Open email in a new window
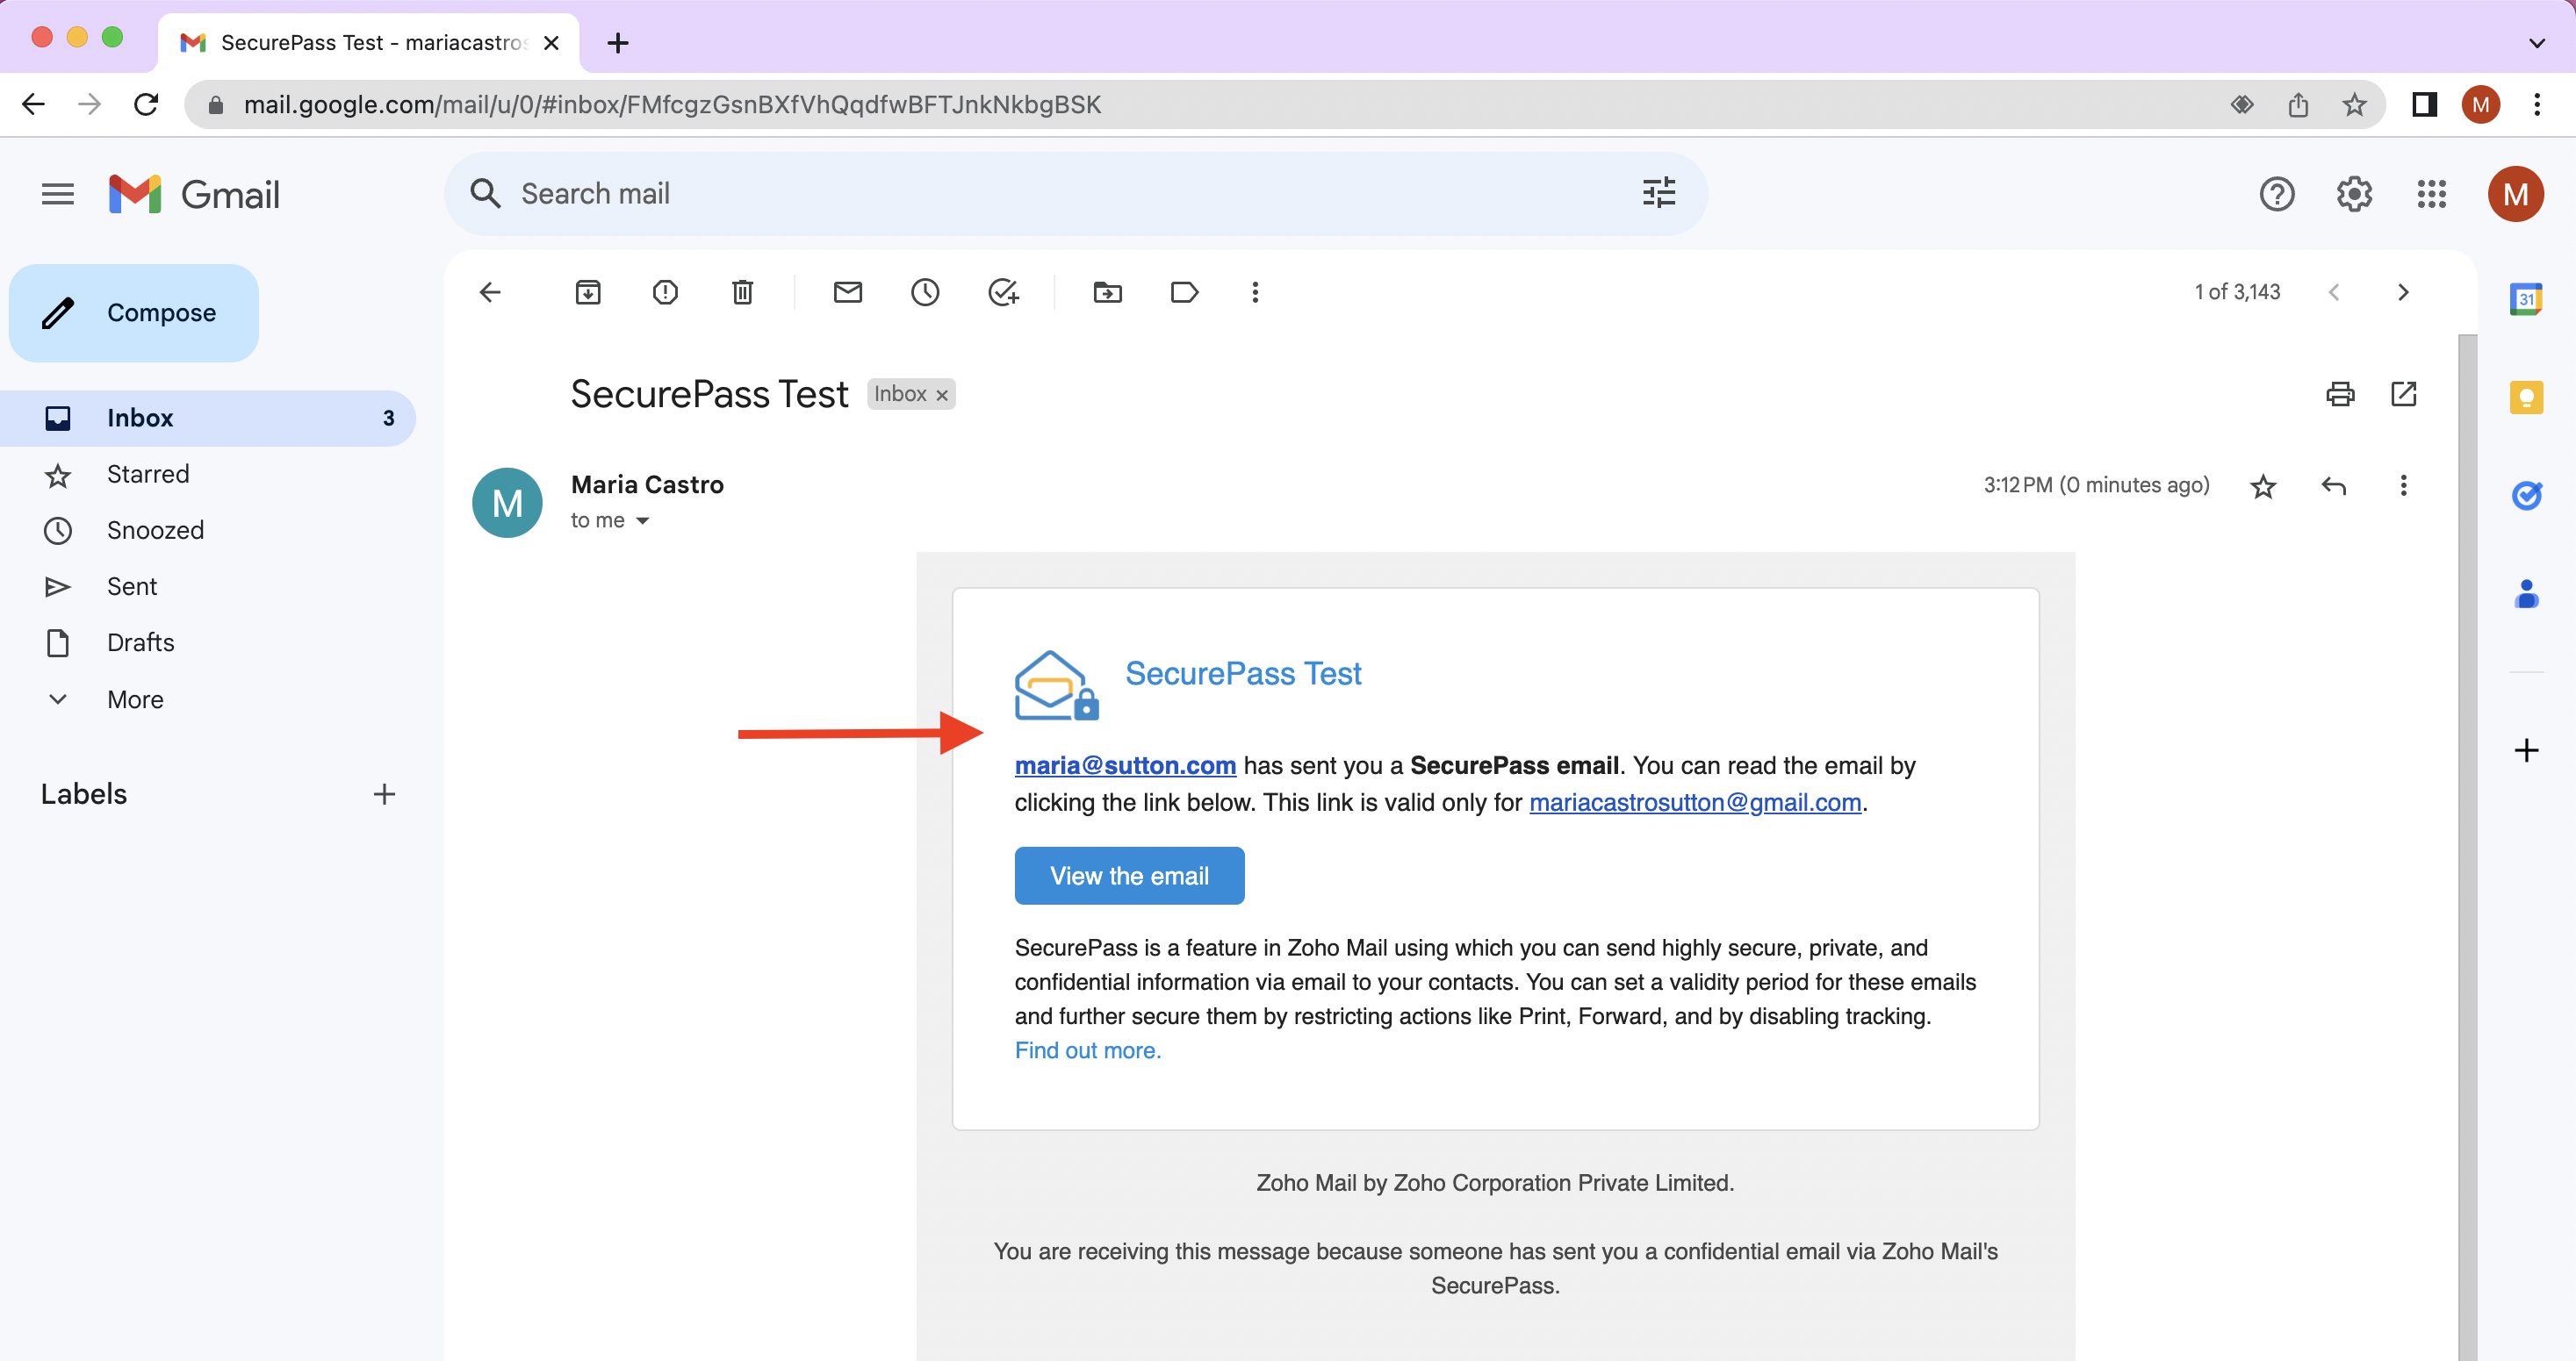 tap(2403, 394)
